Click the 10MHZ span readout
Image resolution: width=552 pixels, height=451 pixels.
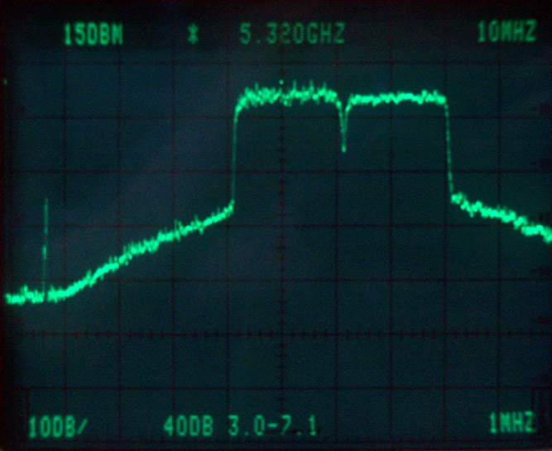(507, 31)
